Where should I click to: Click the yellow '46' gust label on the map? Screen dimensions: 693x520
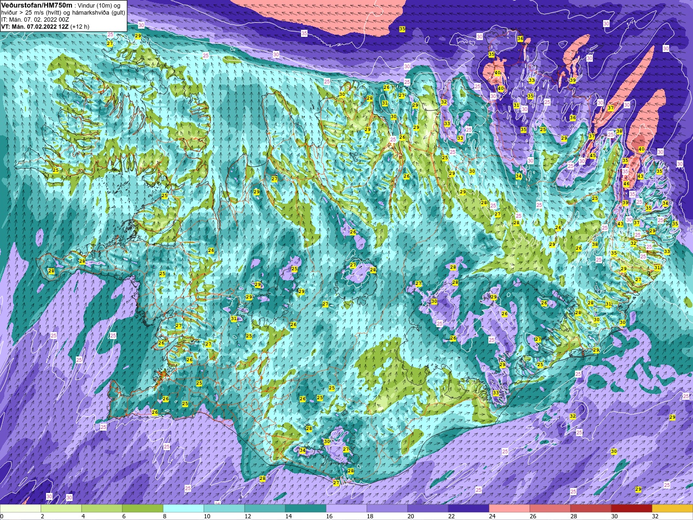coord(626,184)
